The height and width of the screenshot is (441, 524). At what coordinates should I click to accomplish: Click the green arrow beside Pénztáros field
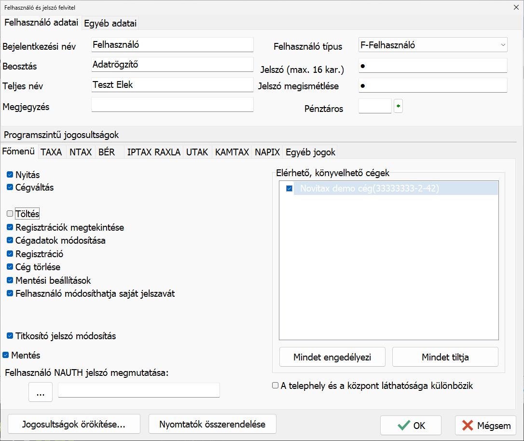click(398, 106)
